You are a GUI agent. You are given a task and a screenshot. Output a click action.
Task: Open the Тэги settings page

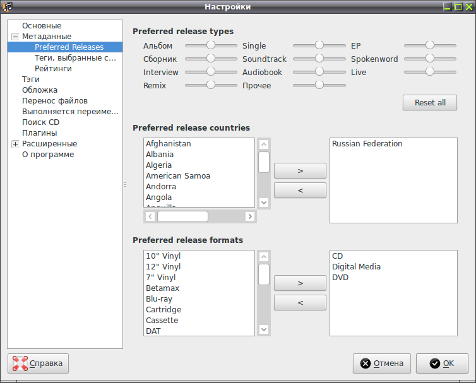click(x=31, y=80)
